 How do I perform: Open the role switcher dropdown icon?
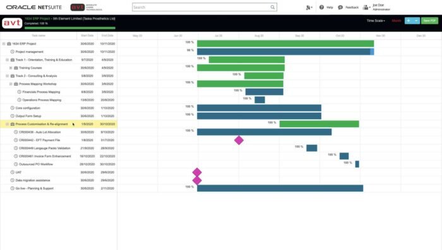(309, 8)
